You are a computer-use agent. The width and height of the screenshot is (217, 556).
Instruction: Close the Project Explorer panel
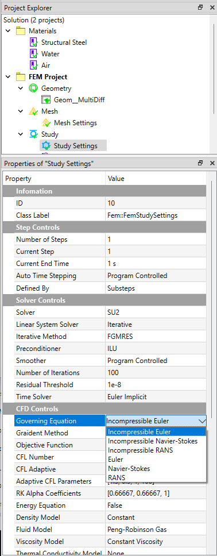coord(212,7)
